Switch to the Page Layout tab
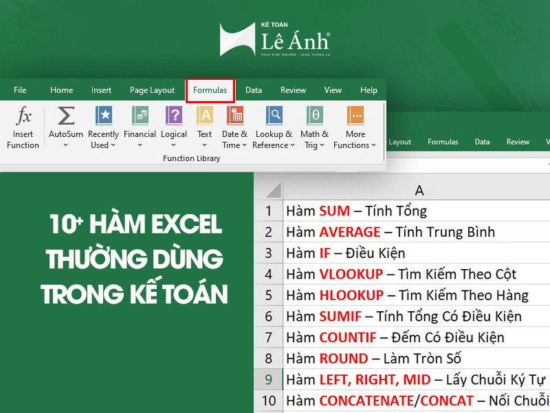Image resolution: width=550 pixels, height=413 pixels. tap(152, 90)
